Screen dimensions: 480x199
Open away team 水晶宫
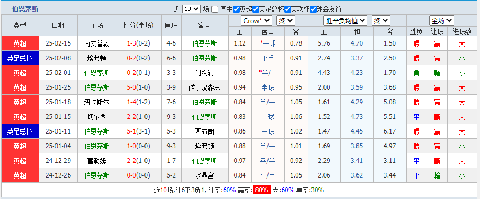(x=205, y=176)
